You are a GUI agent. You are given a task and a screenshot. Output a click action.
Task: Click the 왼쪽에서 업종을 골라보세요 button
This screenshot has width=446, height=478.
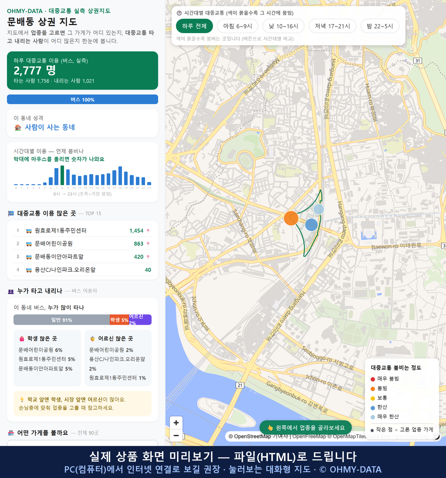click(305, 428)
